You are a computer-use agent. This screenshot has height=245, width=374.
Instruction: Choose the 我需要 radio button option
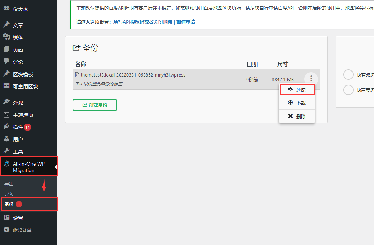click(348, 90)
